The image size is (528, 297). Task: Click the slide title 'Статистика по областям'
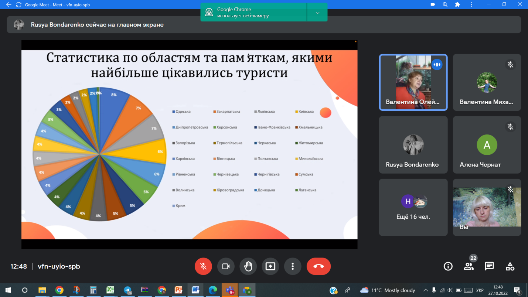pyautogui.click(x=189, y=65)
